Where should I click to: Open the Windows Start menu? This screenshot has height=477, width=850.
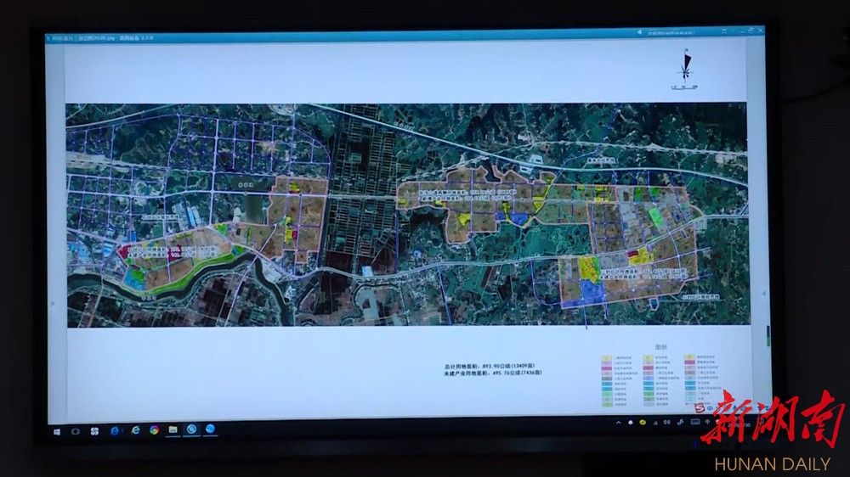58,430
